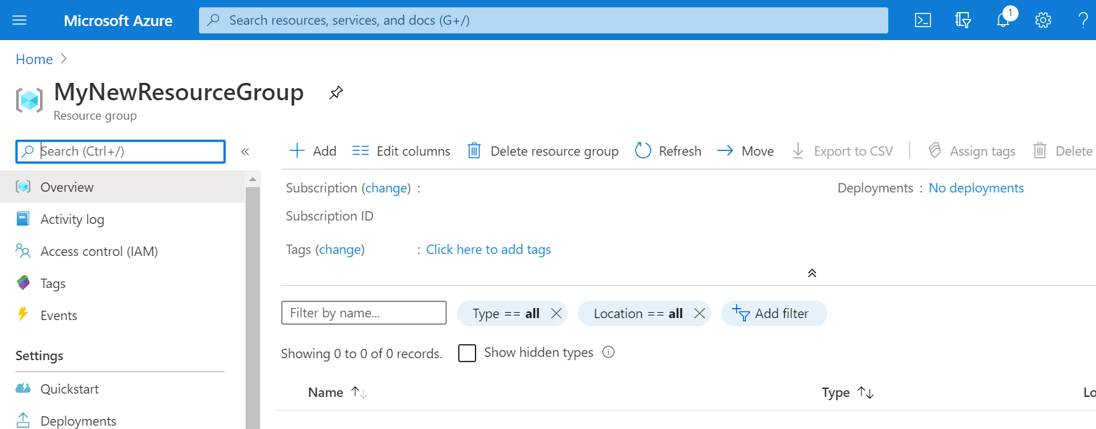Show info about hidden types
Viewport: 1096px width, 429px height.
[608, 352]
